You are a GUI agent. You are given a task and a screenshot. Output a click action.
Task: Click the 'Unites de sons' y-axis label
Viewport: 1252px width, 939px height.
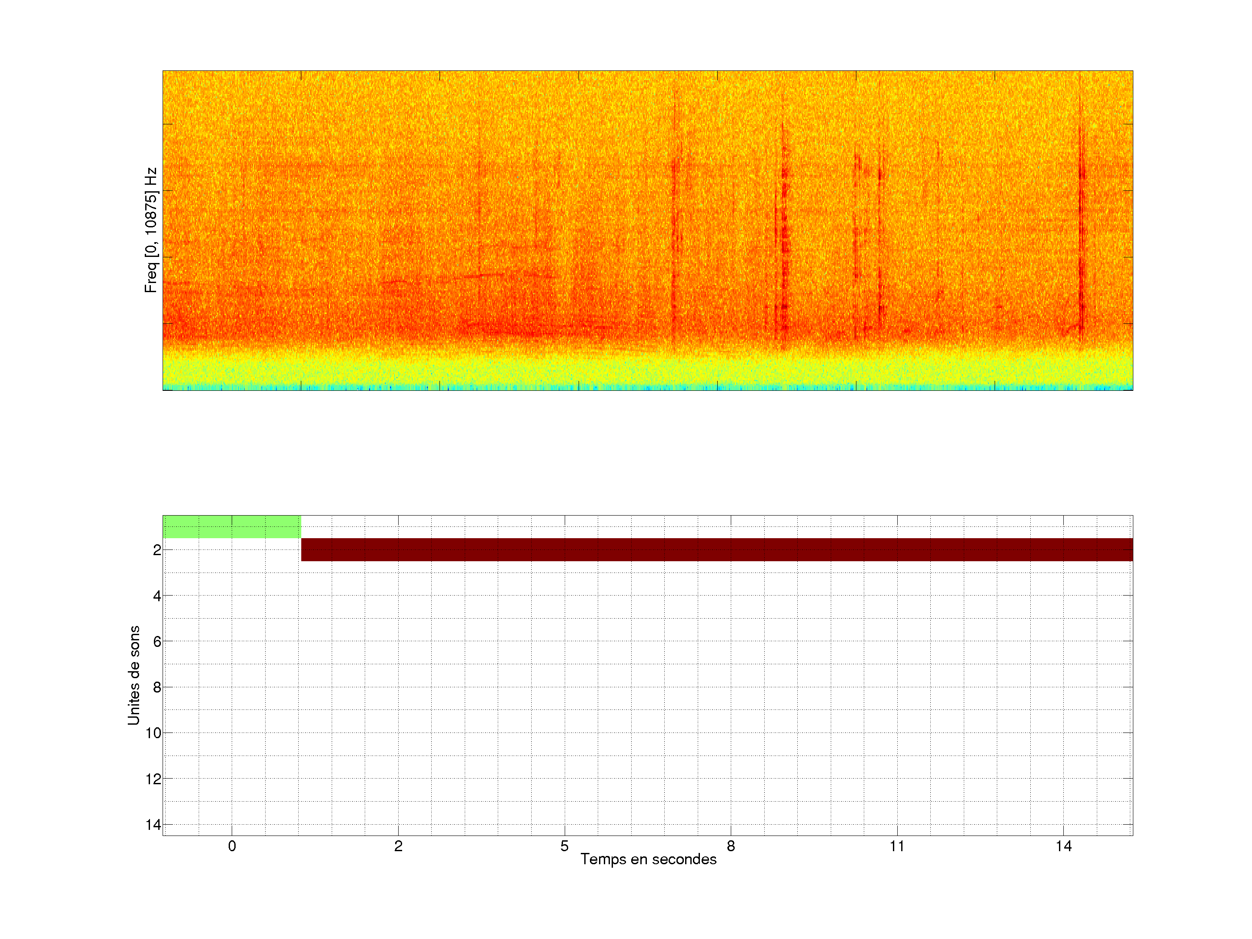(x=133, y=675)
